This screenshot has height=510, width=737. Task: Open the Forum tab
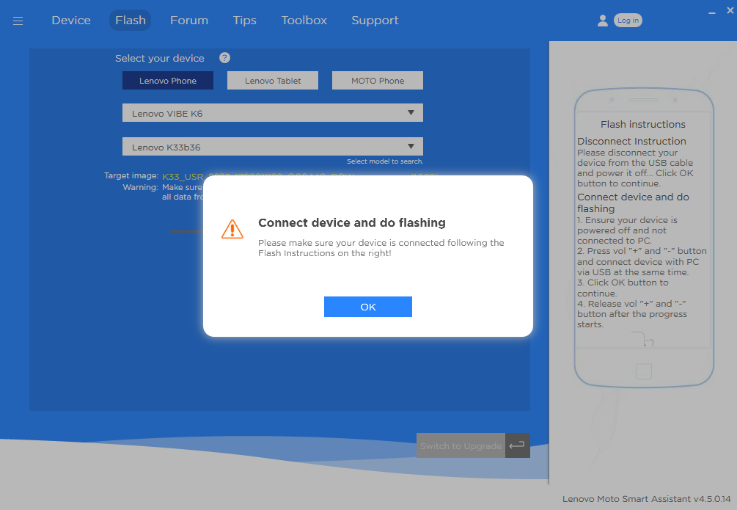point(189,21)
